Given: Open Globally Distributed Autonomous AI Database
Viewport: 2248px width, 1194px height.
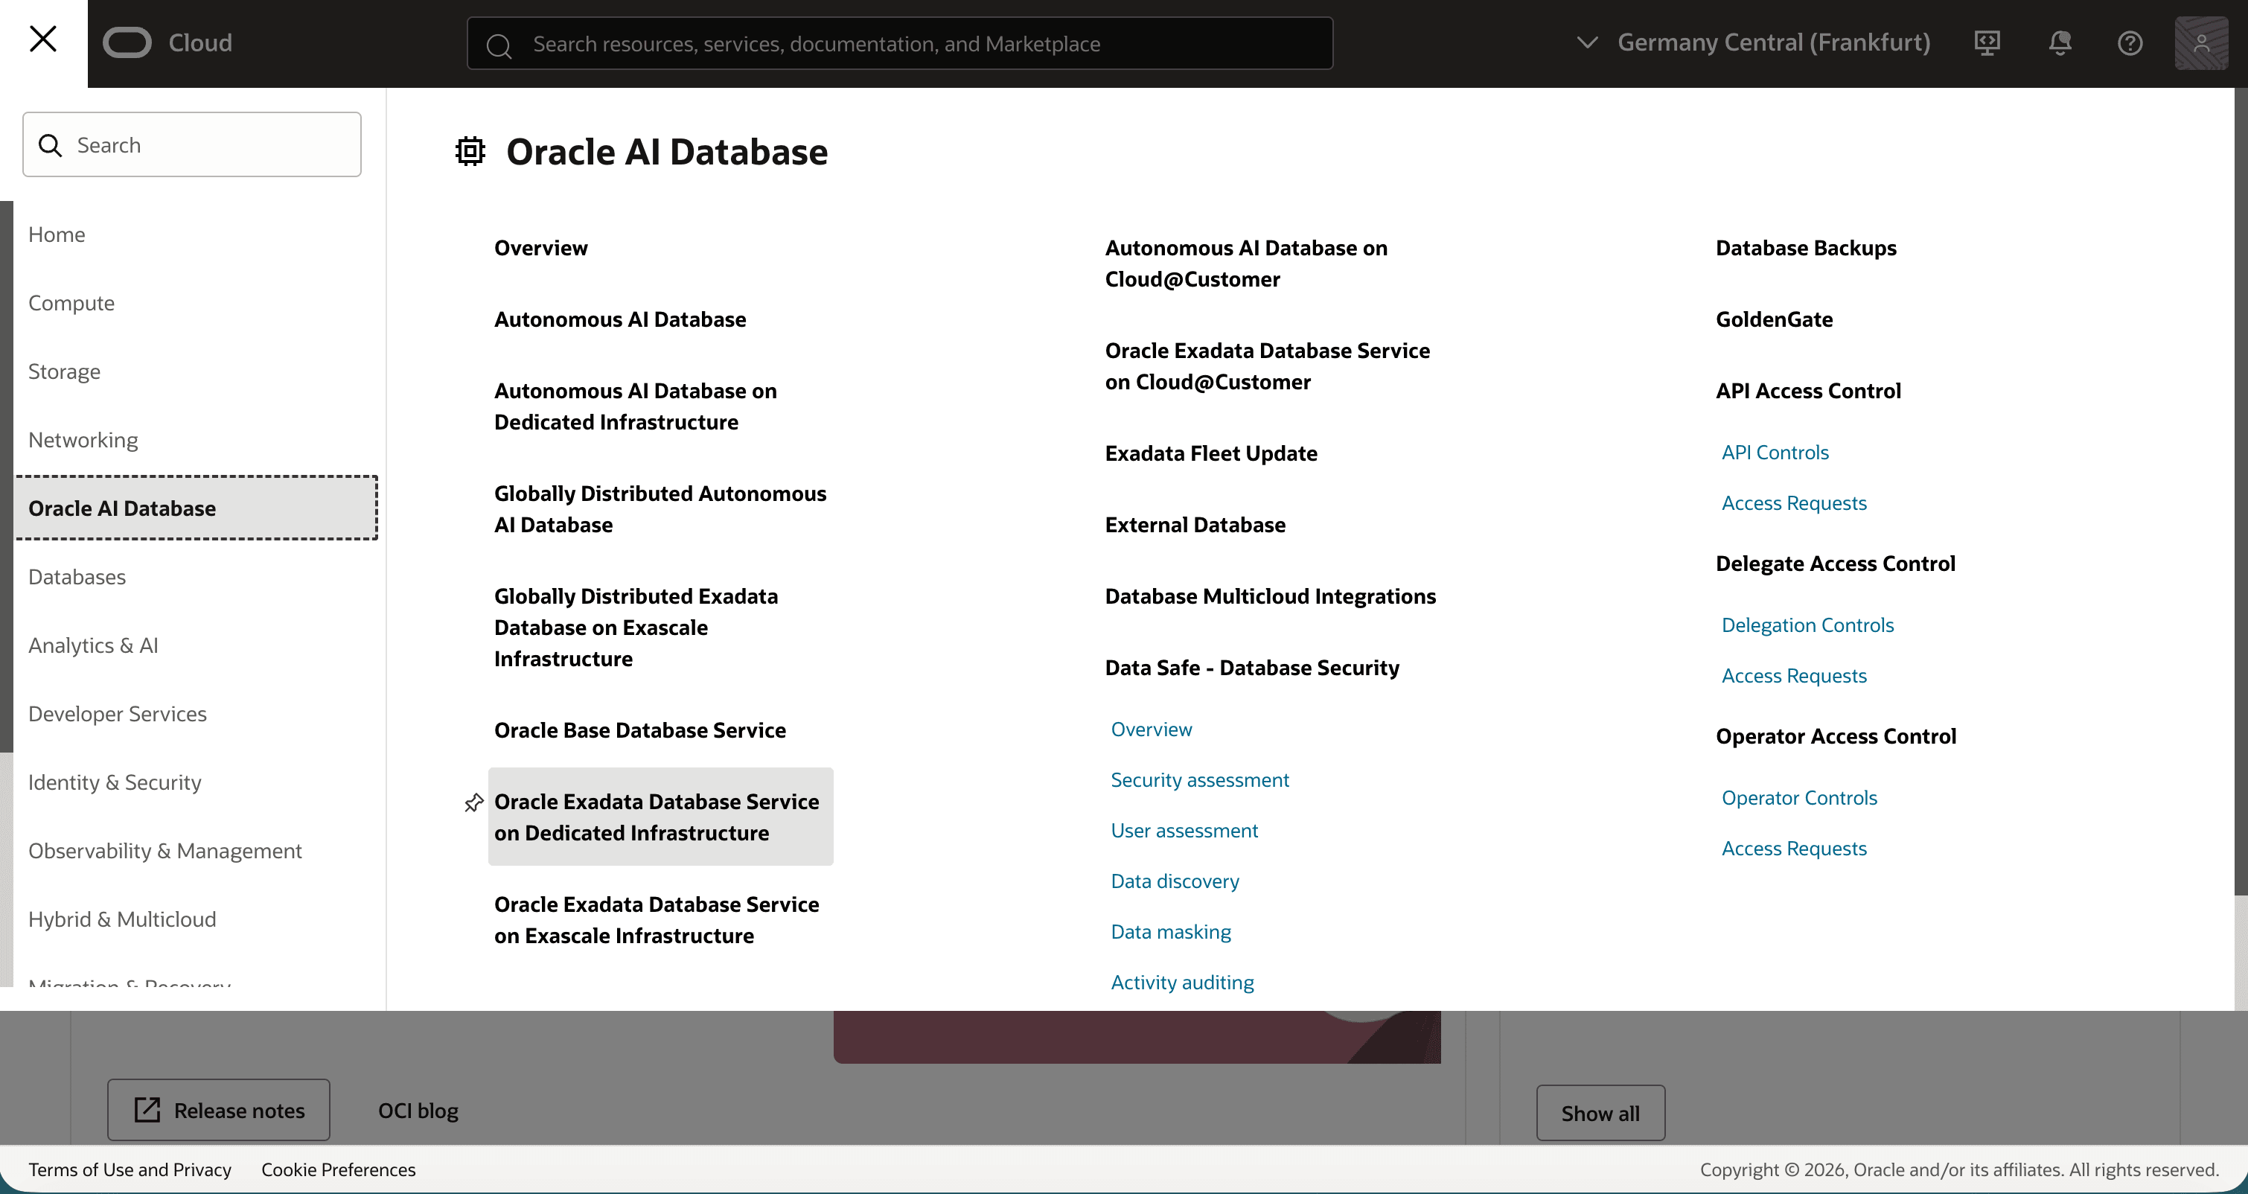Looking at the screenshot, I should point(660,510).
